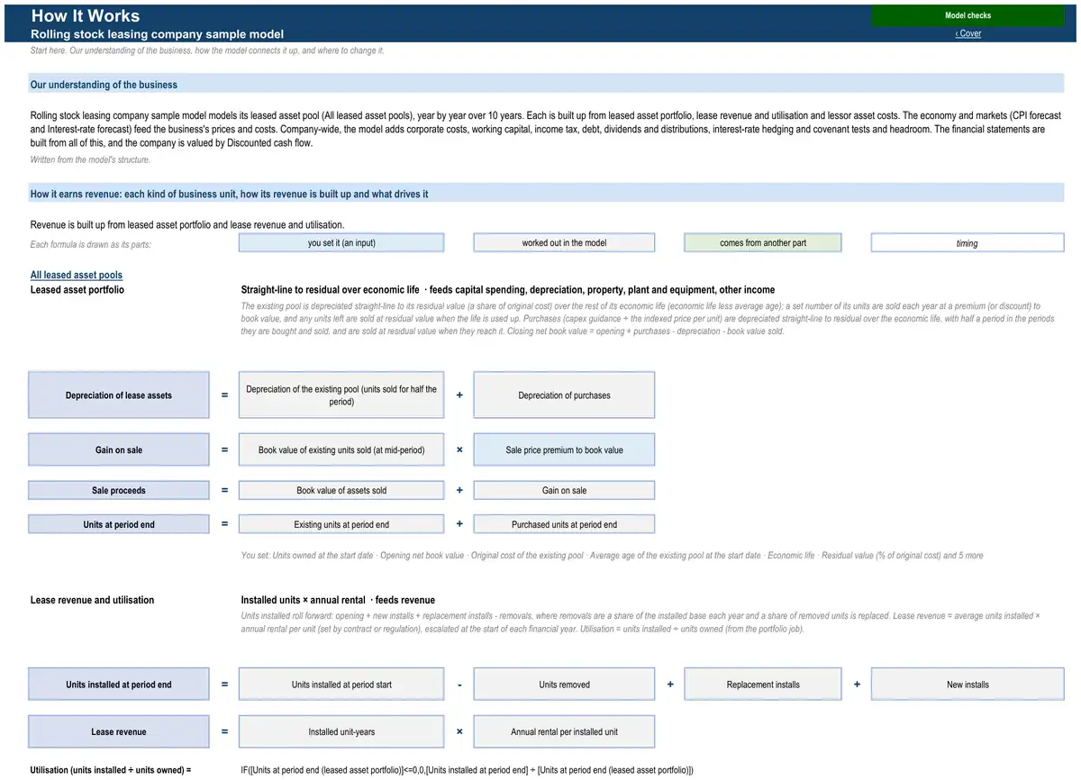
Task: Click the "You set: Units owned at the start date" note
Action: [x=613, y=556]
